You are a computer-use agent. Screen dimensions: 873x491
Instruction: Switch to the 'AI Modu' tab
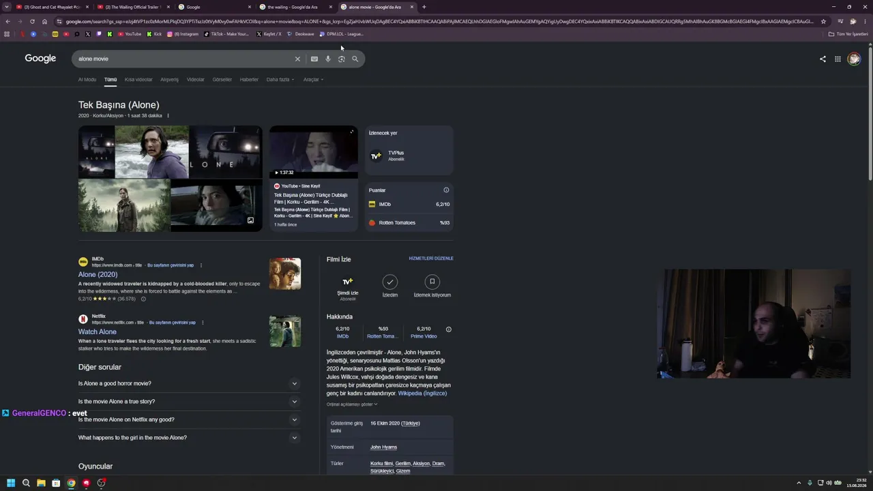[x=87, y=80]
